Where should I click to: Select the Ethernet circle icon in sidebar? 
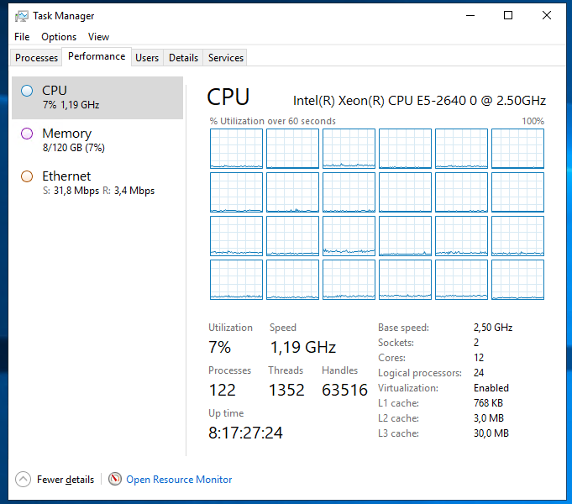(x=27, y=176)
